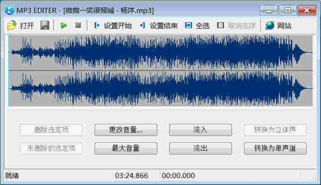Close the MP3 EDITER window

click(x=307, y=10)
